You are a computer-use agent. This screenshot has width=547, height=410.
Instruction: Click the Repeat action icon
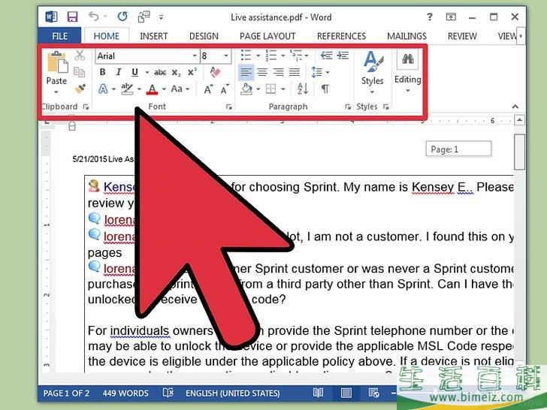(122, 17)
